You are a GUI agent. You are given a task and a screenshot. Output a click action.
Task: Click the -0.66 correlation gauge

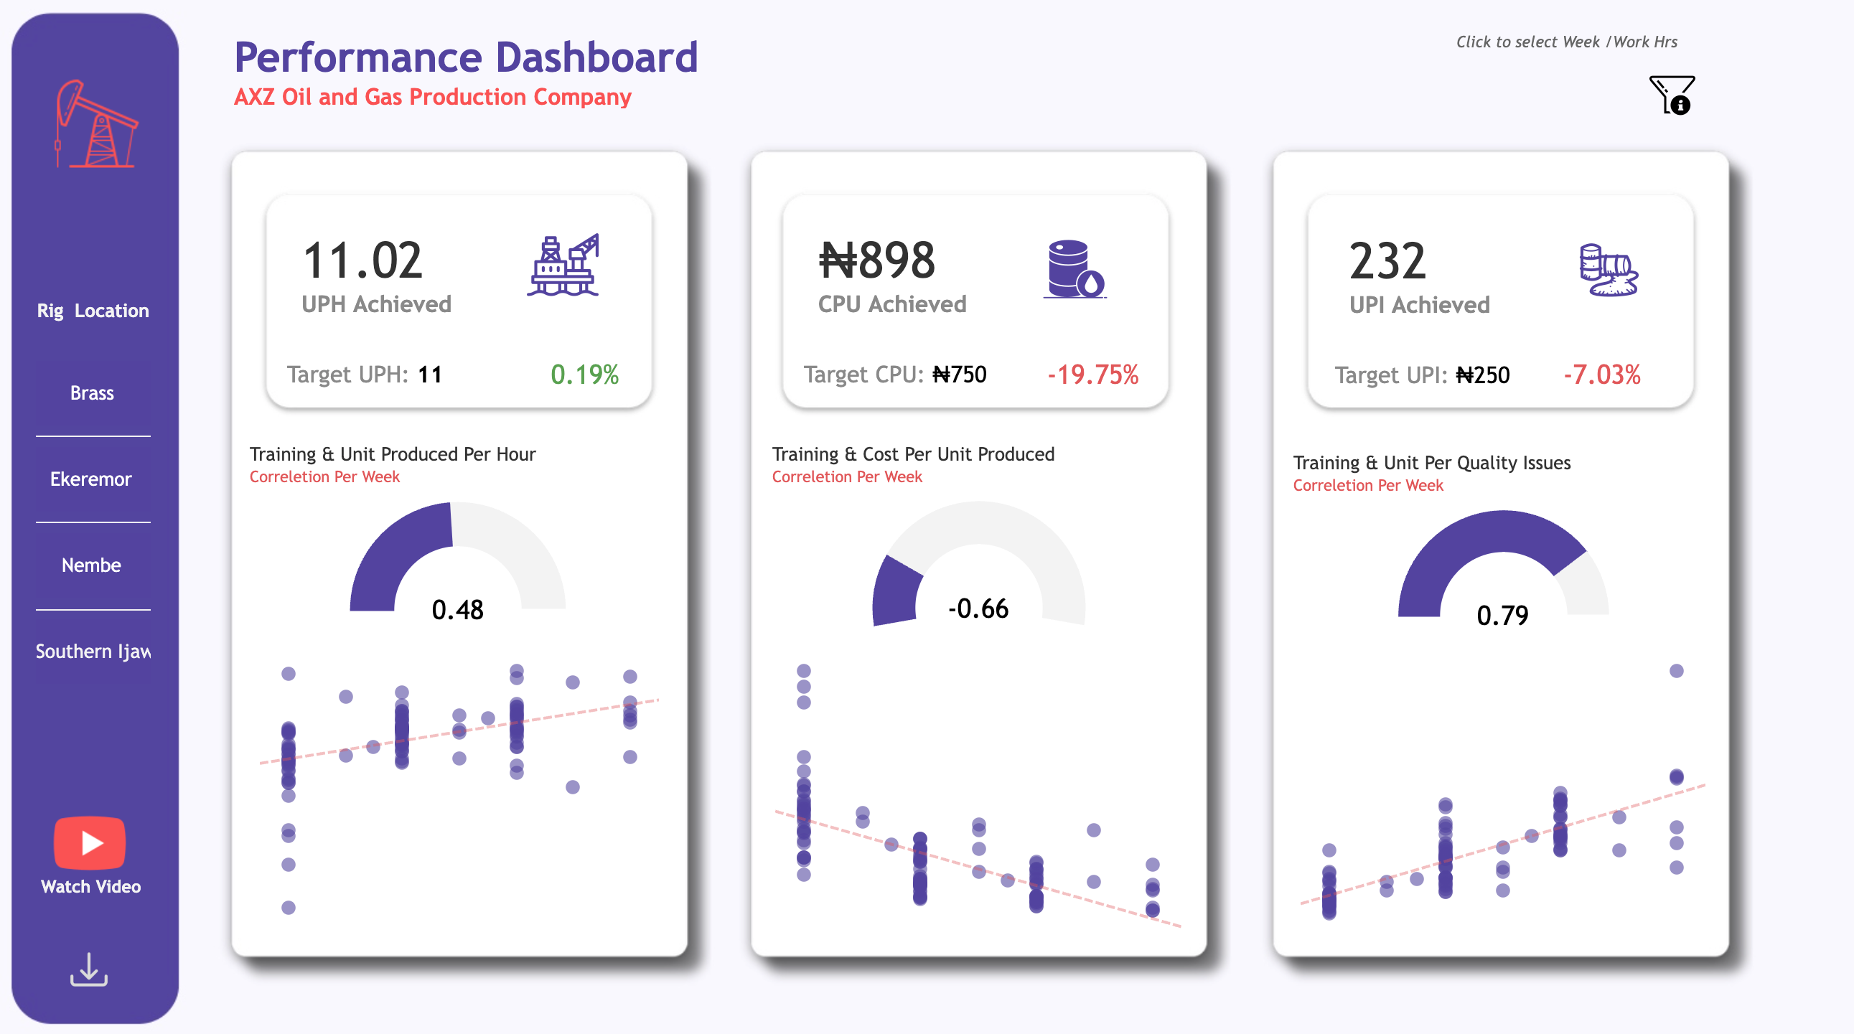pos(978,568)
